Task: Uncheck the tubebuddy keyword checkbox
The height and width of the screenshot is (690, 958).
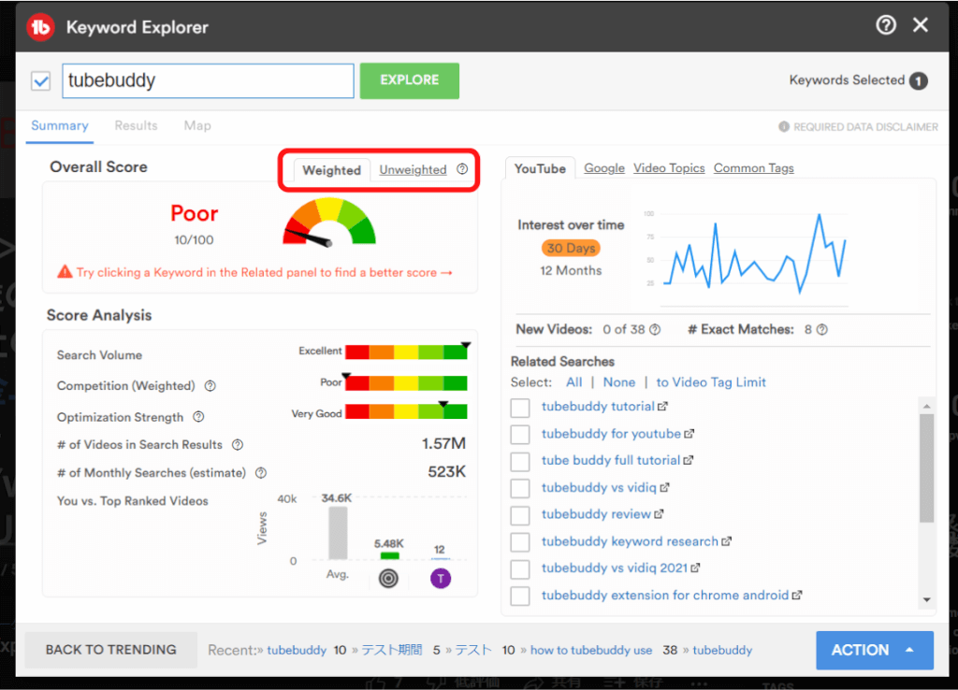Action: [41, 81]
